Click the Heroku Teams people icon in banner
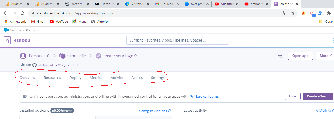334x119 pixels. point(25,96)
